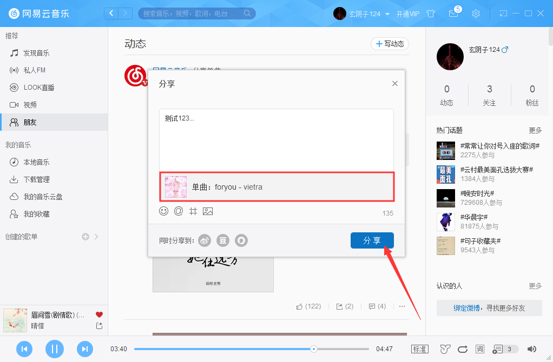
Task: Share simultaneously to Douban
Action: point(222,240)
